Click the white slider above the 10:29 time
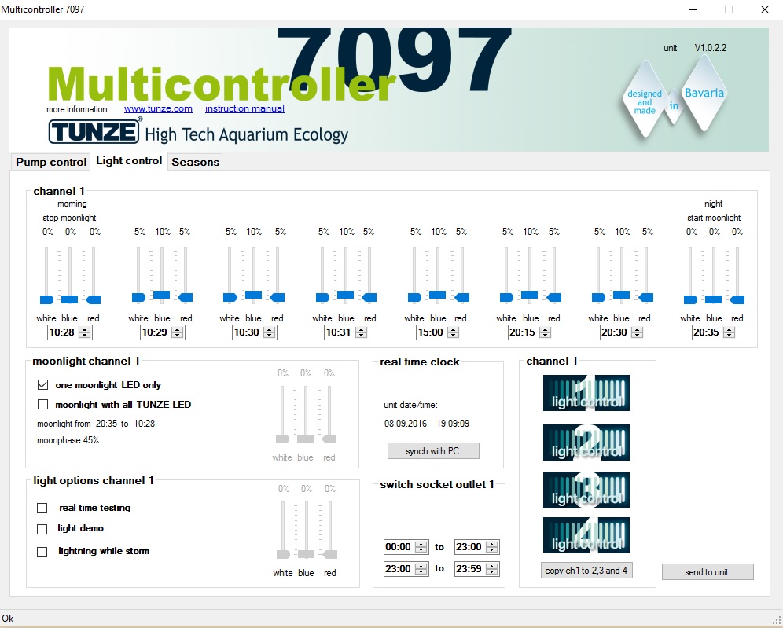 138,298
